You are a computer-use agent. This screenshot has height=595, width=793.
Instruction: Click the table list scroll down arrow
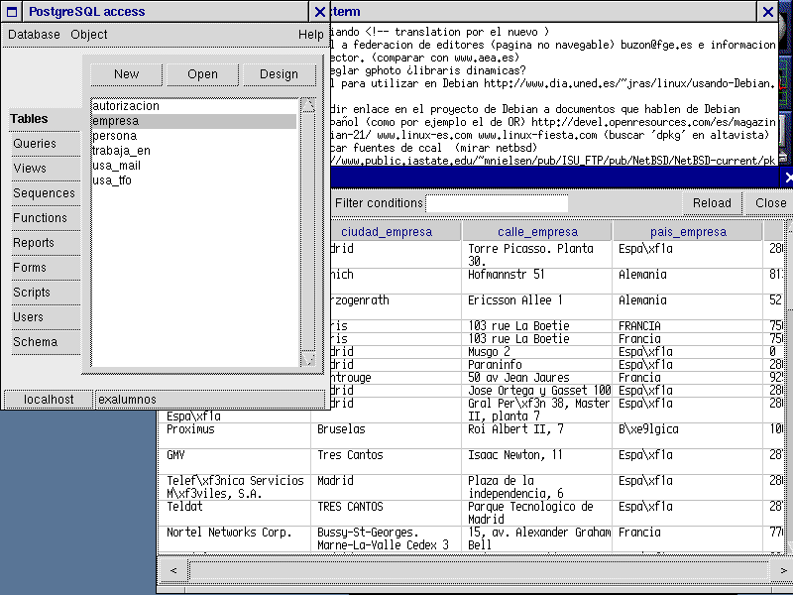click(x=308, y=359)
